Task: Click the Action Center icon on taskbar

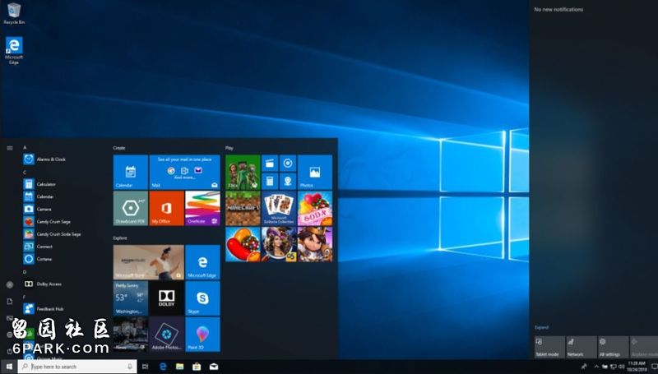Action: tap(653, 367)
